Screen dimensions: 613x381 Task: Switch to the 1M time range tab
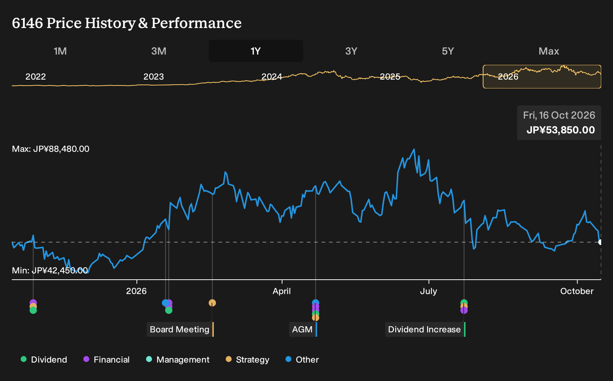point(60,51)
